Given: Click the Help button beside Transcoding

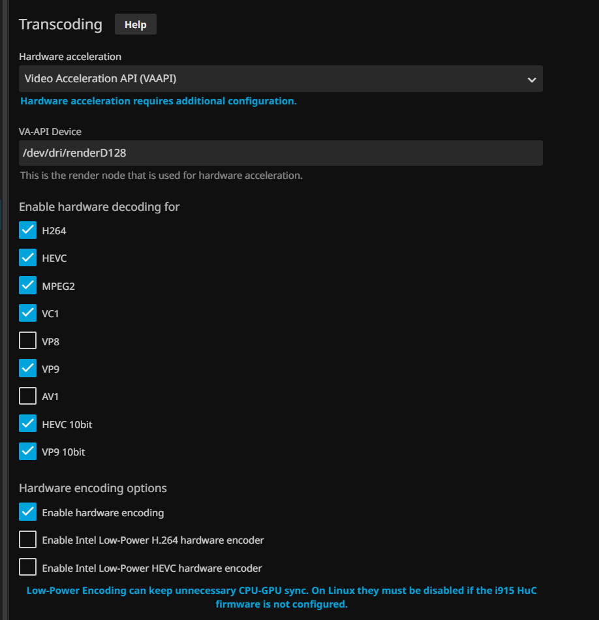Looking at the screenshot, I should pyautogui.click(x=136, y=25).
